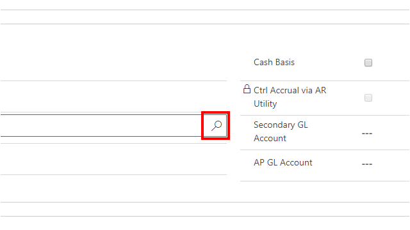Image resolution: width=410 pixels, height=230 pixels.
Task: Click the blank field row below the lookup
Action: click(113, 159)
